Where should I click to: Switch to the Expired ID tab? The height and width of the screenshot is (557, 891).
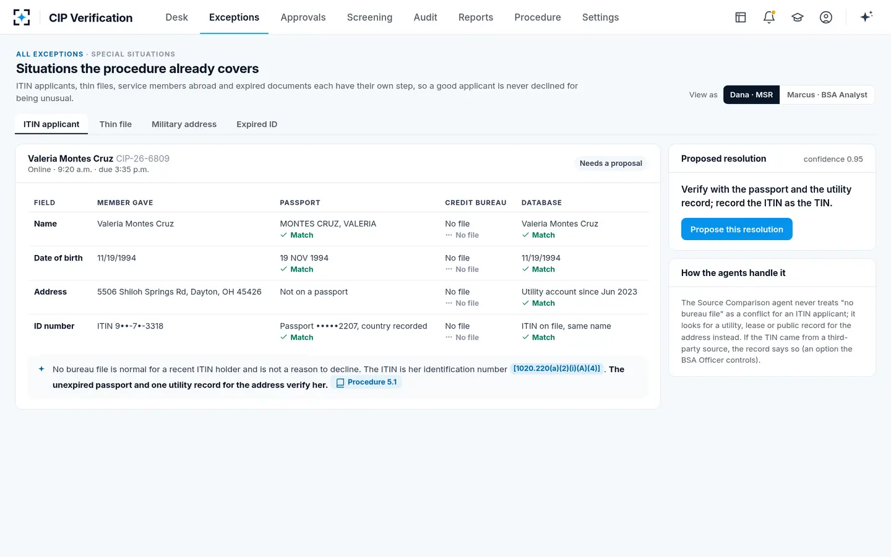coord(257,124)
